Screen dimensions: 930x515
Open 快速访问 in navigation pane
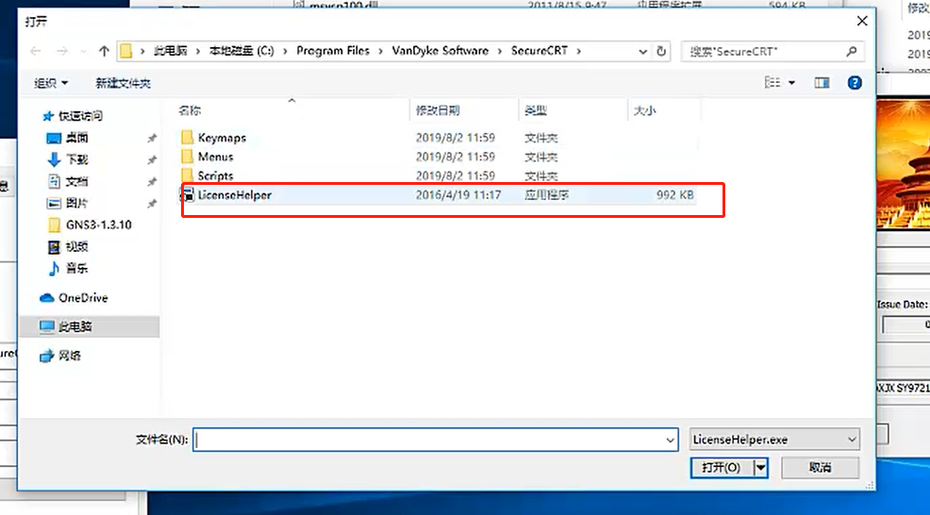(80, 116)
